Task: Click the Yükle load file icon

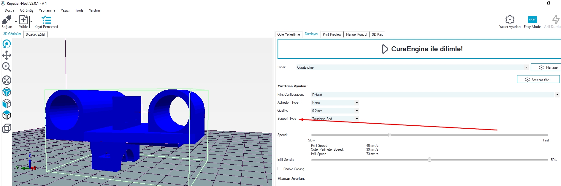Action: (x=23, y=20)
